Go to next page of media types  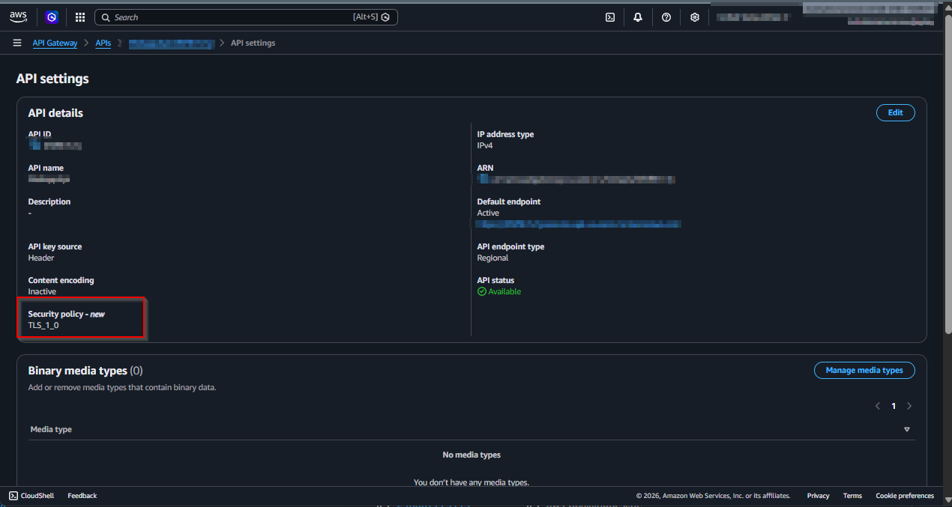coord(909,406)
